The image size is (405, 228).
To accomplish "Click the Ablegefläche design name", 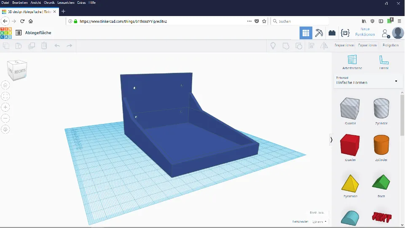I will [38, 33].
